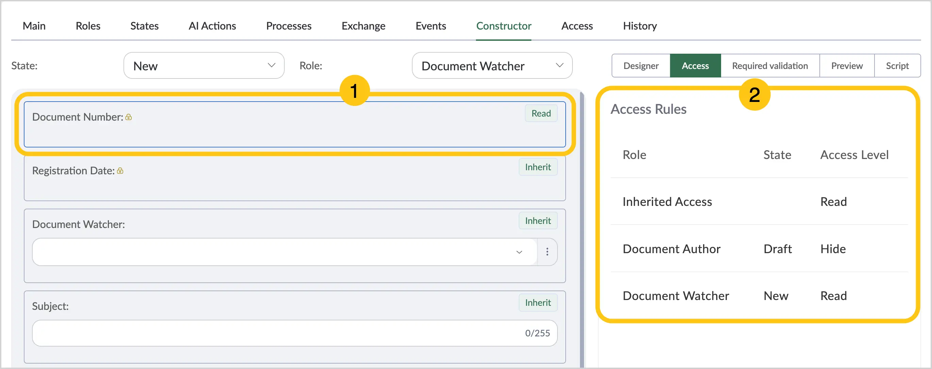Click the Document Watcher rule with state New
932x369 pixels.
pos(759,296)
